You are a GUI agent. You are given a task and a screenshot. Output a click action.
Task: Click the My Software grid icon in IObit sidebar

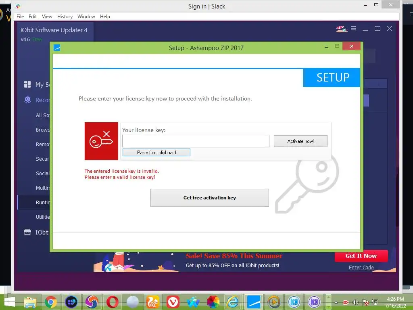pyautogui.click(x=27, y=84)
